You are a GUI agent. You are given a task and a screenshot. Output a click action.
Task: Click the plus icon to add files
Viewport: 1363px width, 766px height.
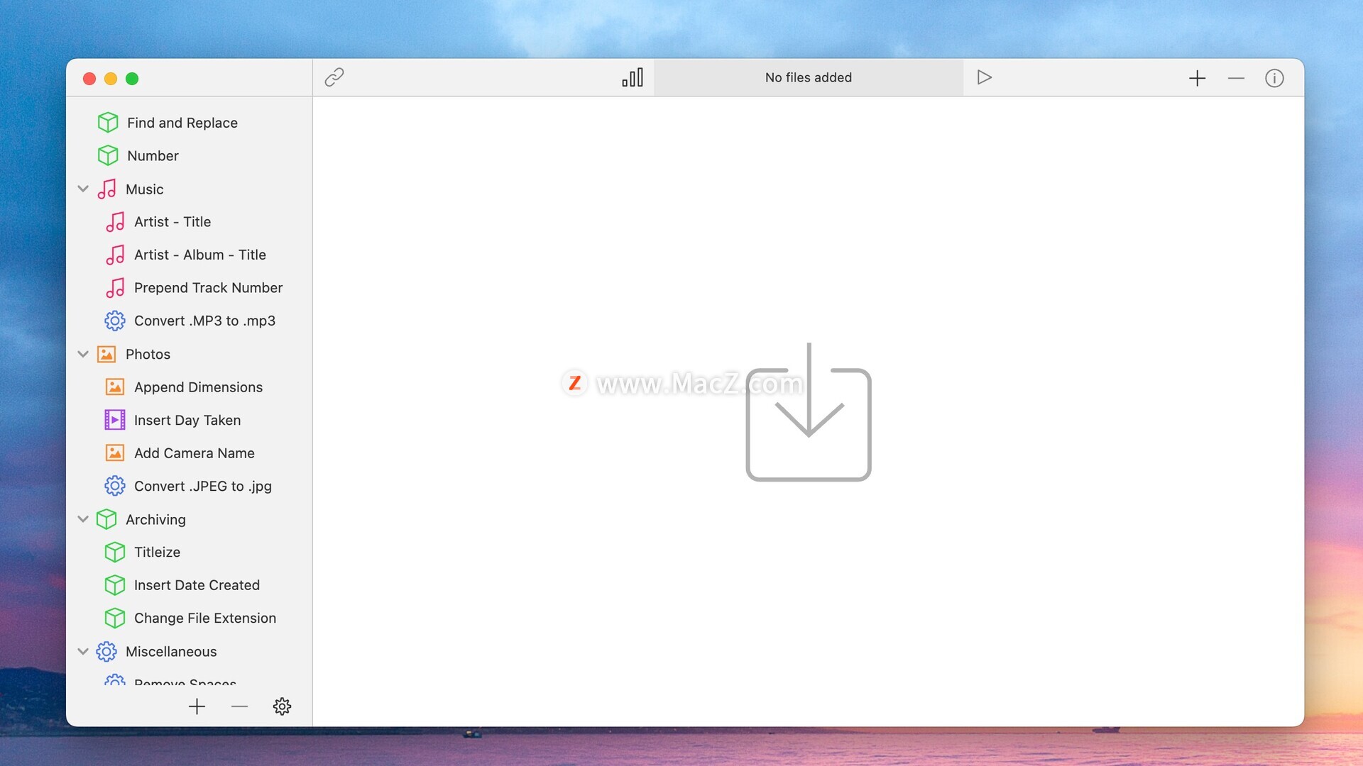[x=1197, y=78]
